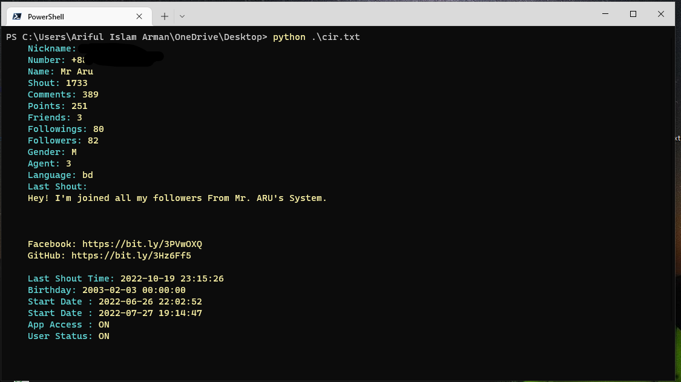Image resolution: width=681 pixels, height=382 pixels.
Task: Click the Followings value 80
Action: coord(99,129)
